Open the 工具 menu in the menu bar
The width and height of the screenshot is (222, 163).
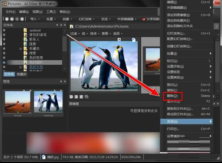point(51,12)
